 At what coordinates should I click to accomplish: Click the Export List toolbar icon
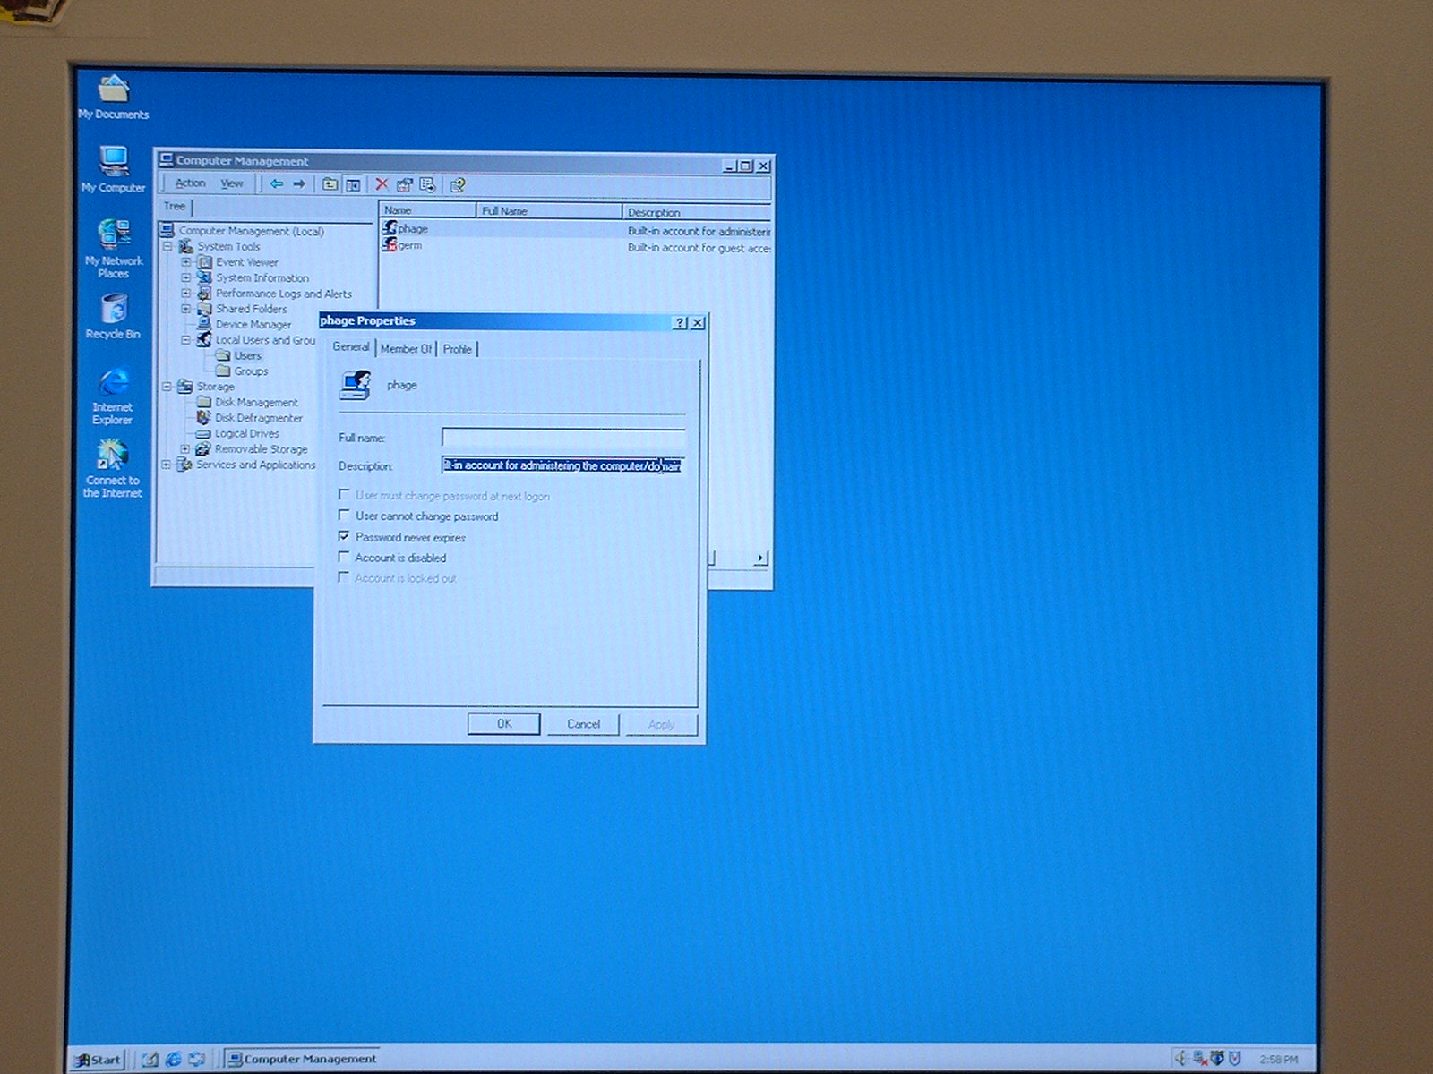click(427, 185)
